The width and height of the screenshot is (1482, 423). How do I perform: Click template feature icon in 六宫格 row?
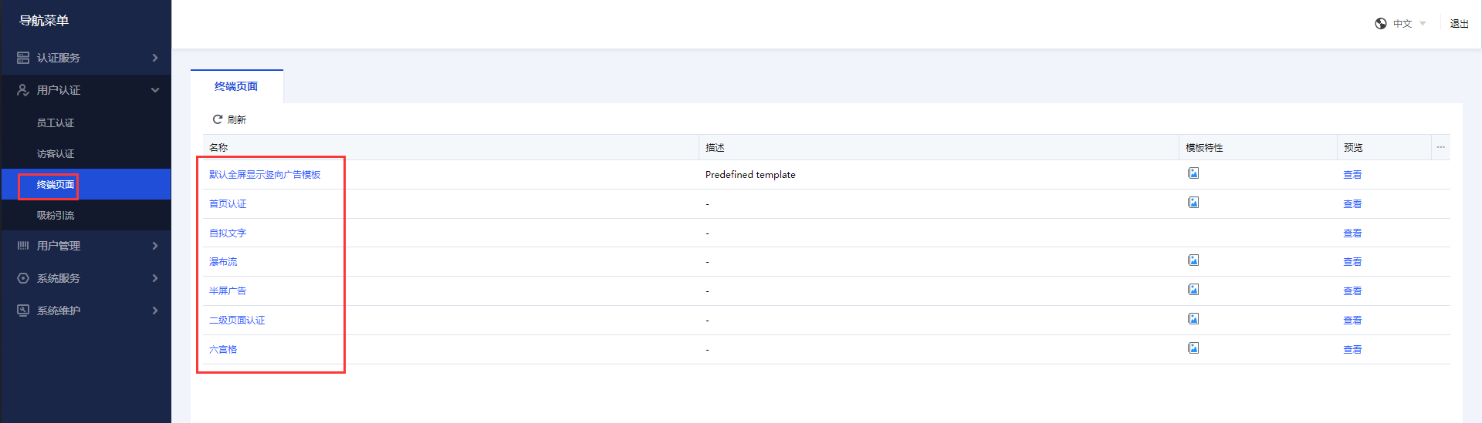click(1193, 348)
